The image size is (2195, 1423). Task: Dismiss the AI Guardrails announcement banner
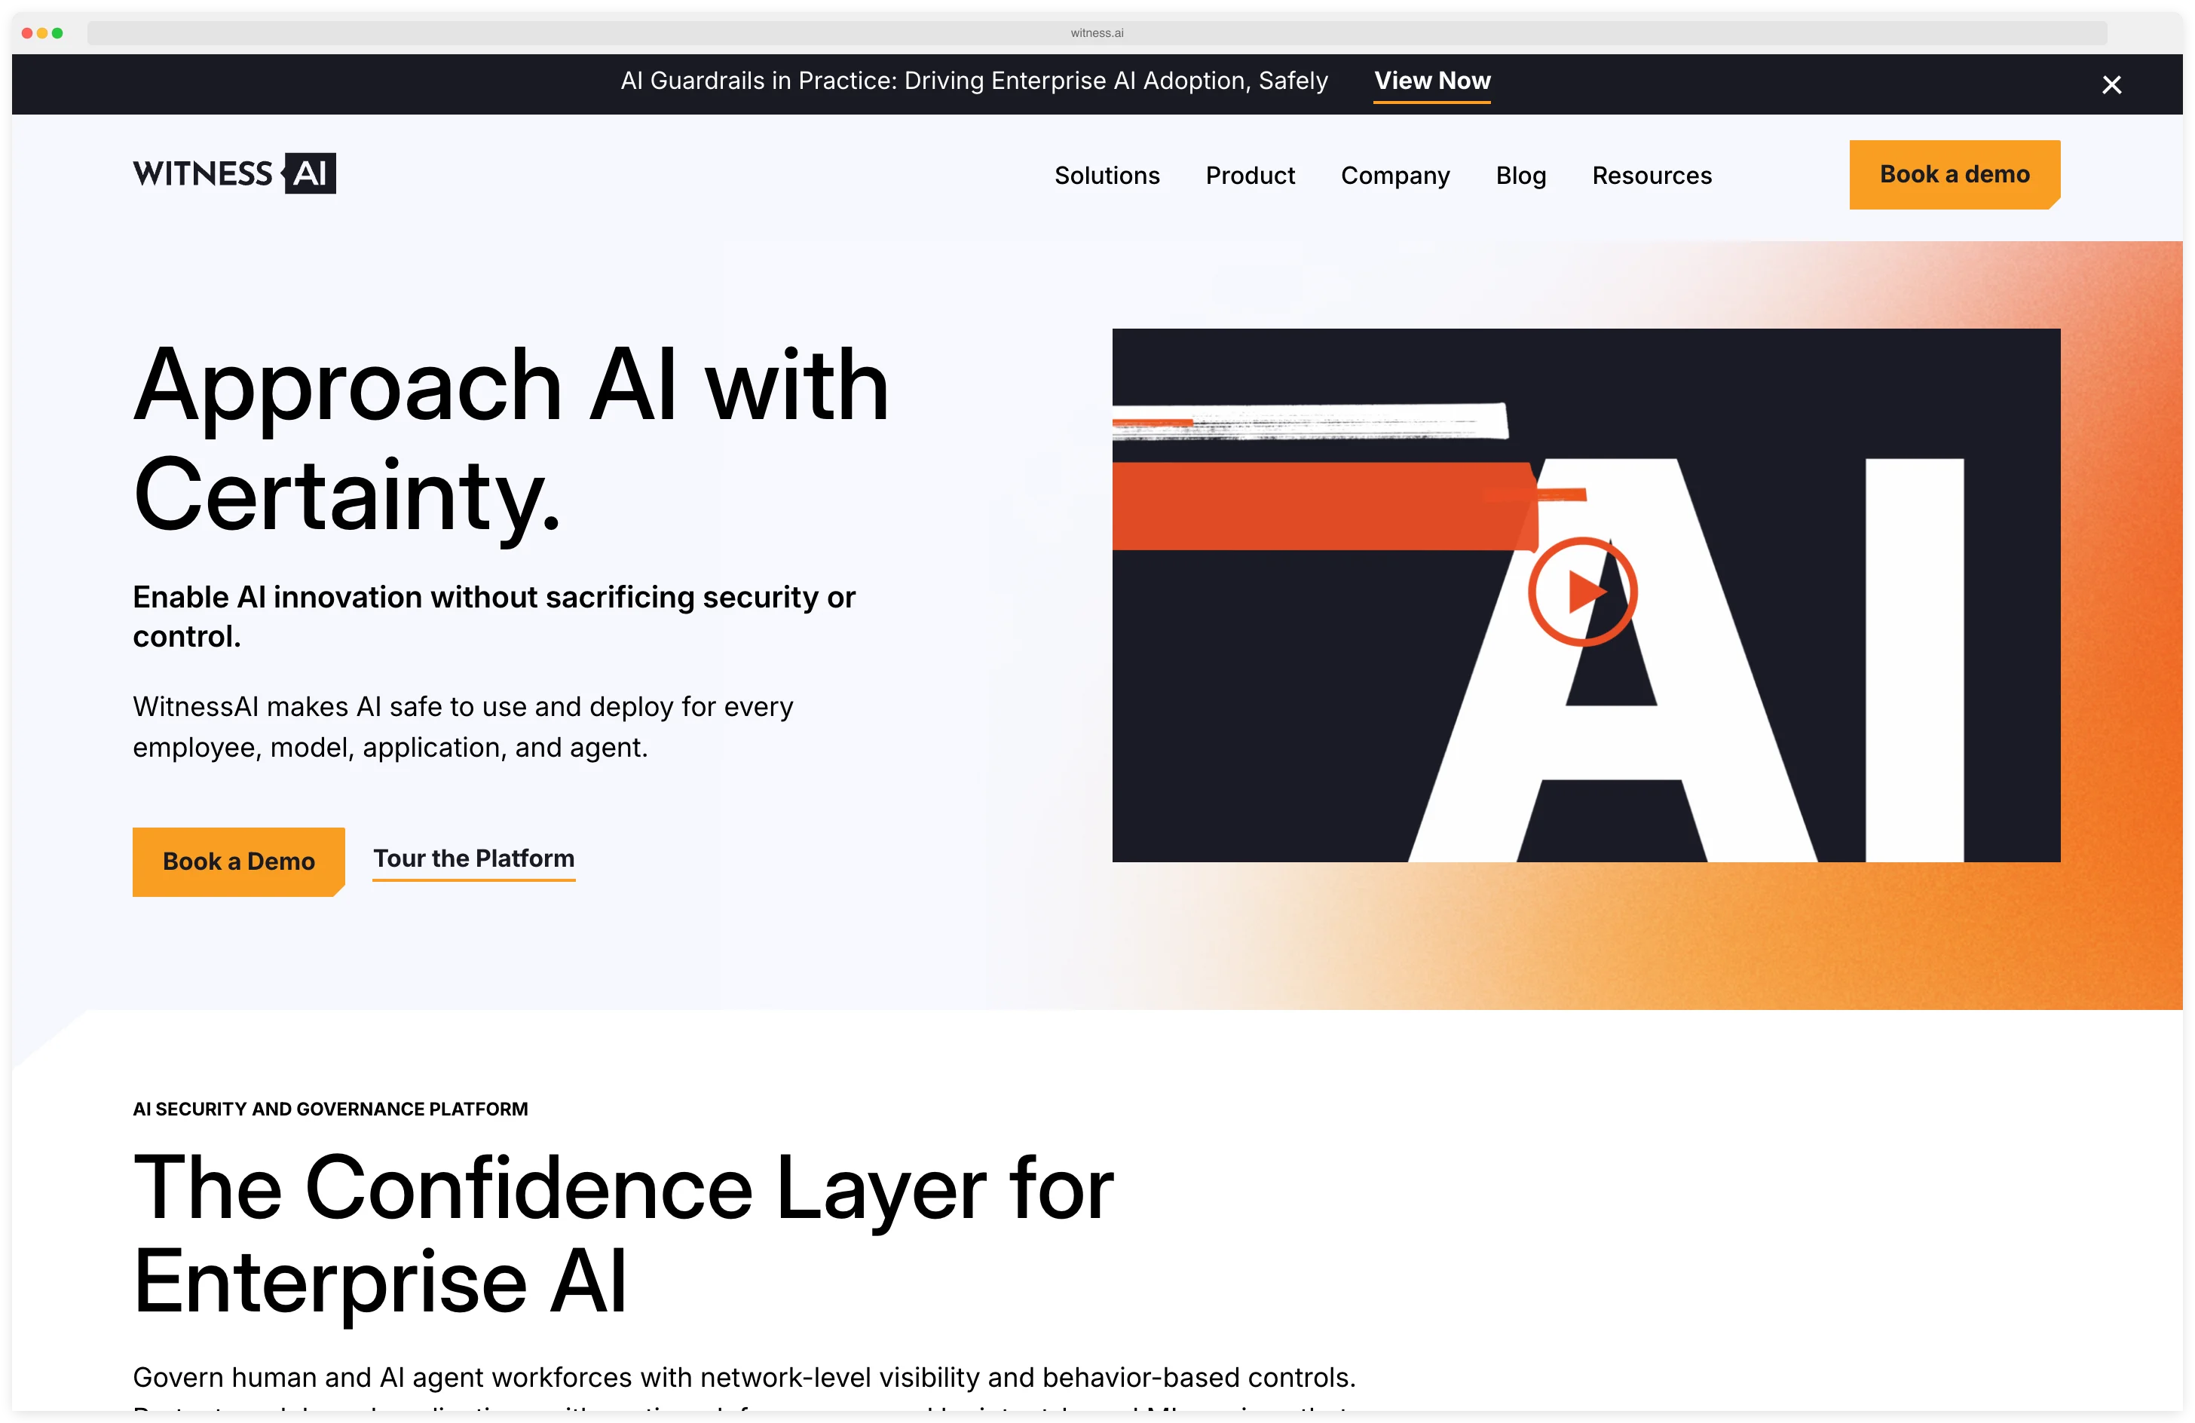2111,85
